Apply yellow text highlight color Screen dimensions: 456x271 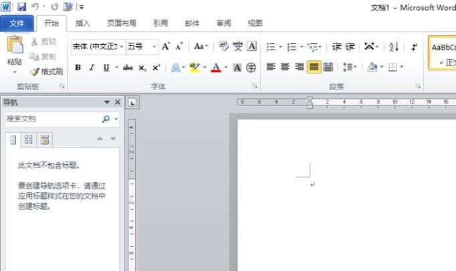195,67
